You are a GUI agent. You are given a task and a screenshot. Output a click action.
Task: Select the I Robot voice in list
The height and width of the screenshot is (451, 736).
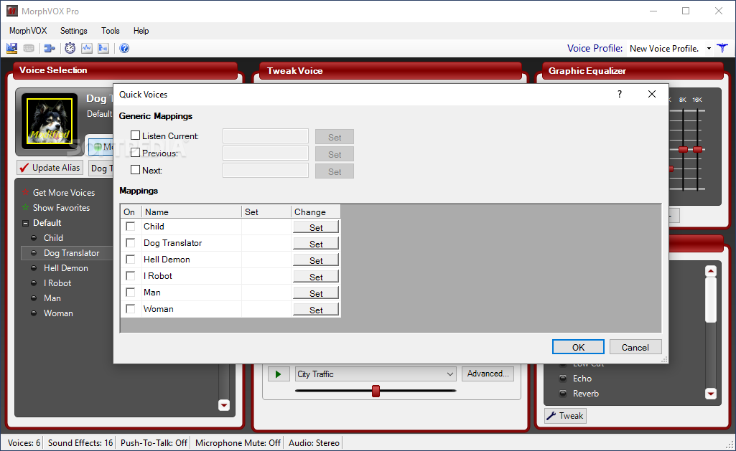[57, 283]
